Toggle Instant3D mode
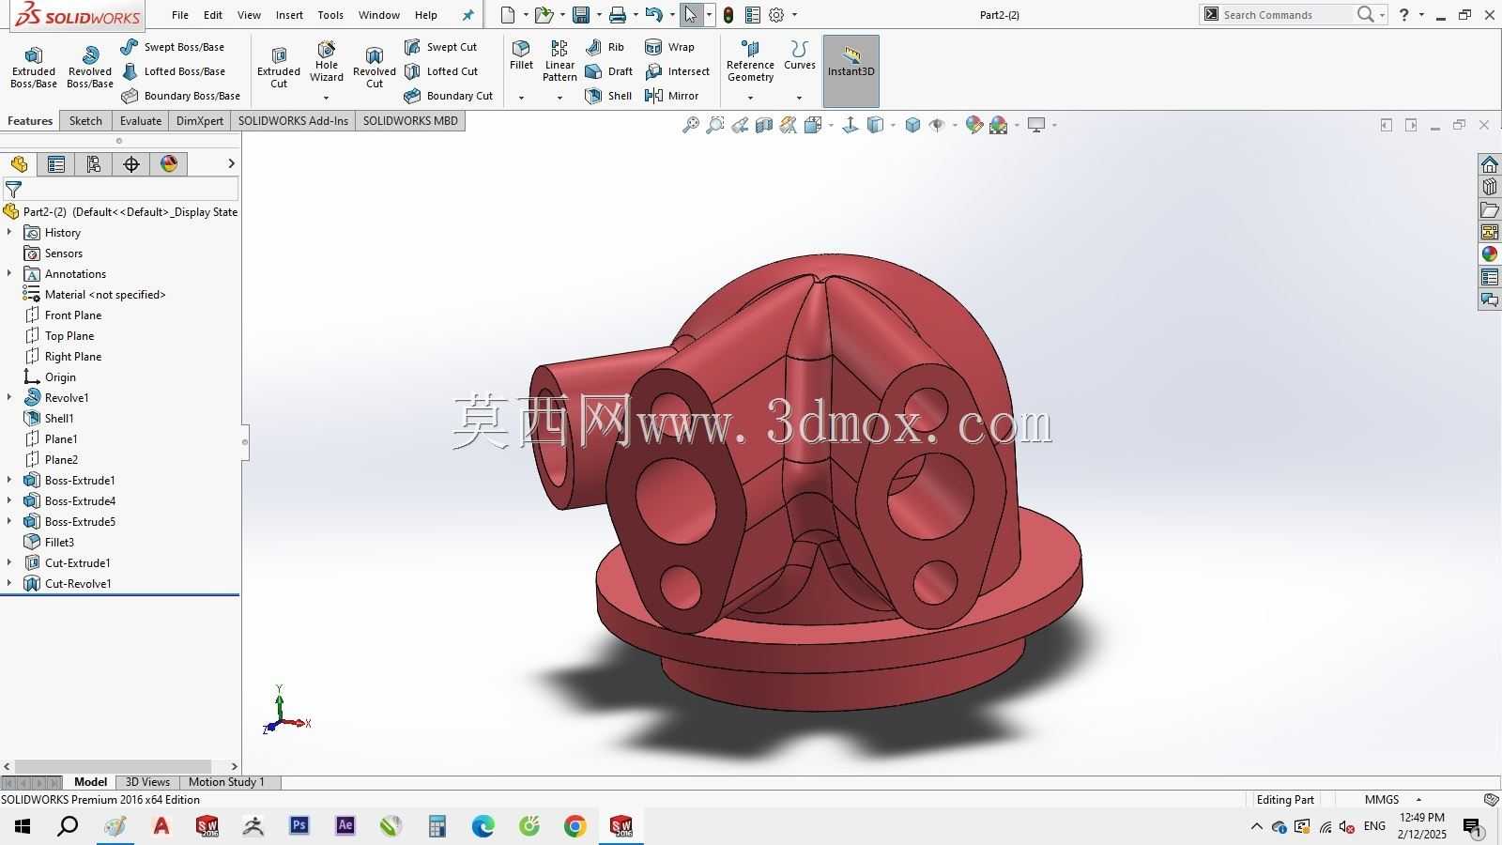This screenshot has width=1502, height=845. click(851, 71)
